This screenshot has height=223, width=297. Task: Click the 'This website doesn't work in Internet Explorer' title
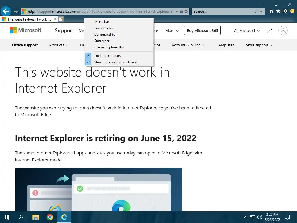click(x=92, y=80)
